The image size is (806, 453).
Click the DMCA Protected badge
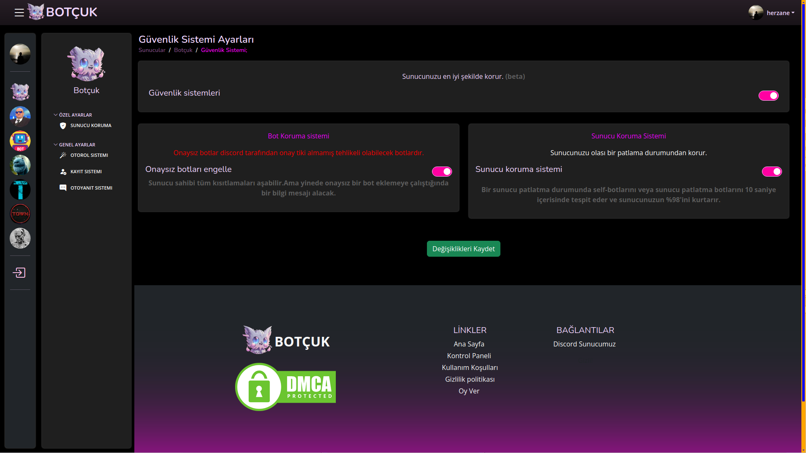coord(285,387)
